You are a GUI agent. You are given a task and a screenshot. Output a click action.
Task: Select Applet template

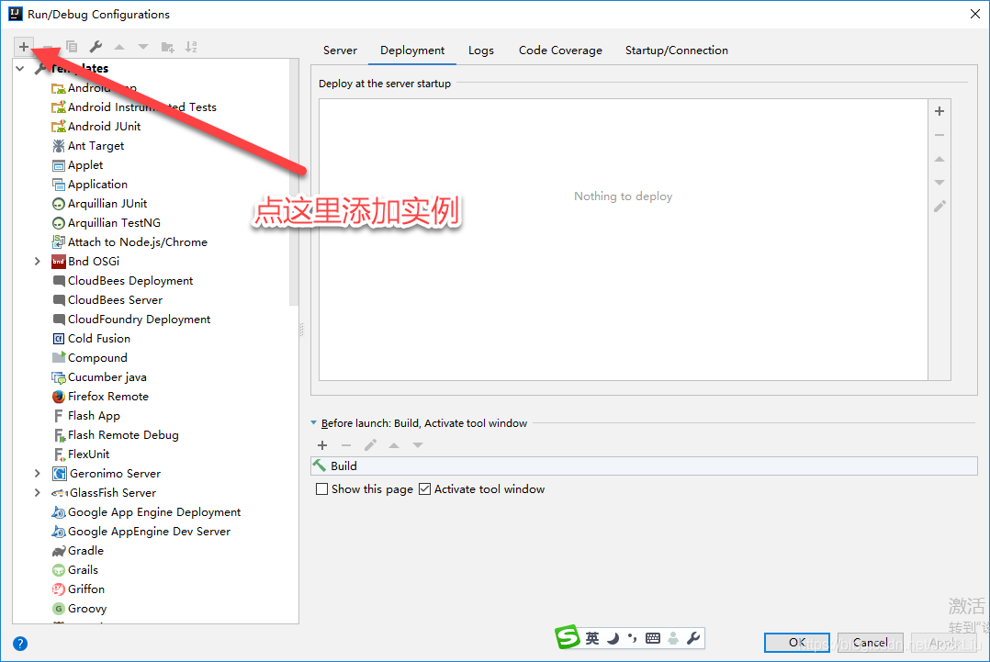pos(77,165)
